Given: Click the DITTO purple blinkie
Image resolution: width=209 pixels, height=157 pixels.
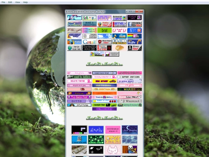Looking at the screenshot, I should pos(79,101).
